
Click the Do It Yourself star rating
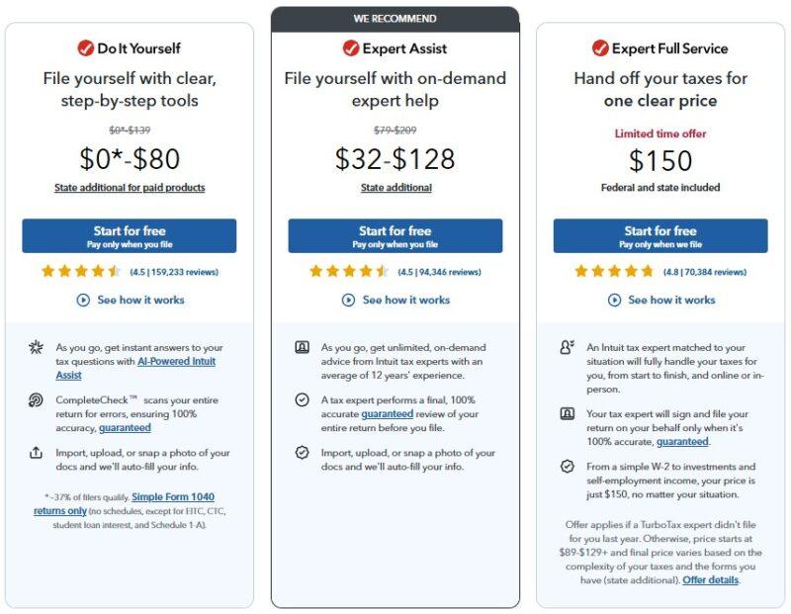[81, 272]
